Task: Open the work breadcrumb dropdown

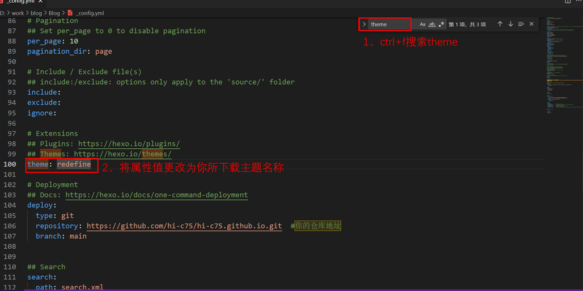Action: [18, 13]
